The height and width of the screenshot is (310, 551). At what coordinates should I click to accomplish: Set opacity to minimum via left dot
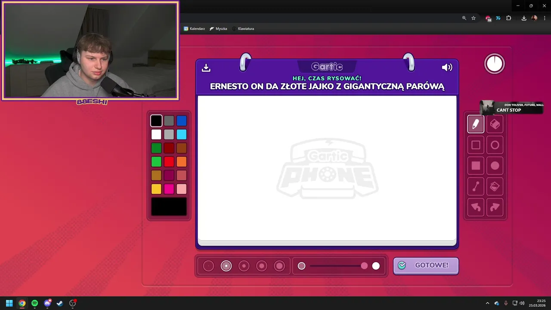[301, 266]
